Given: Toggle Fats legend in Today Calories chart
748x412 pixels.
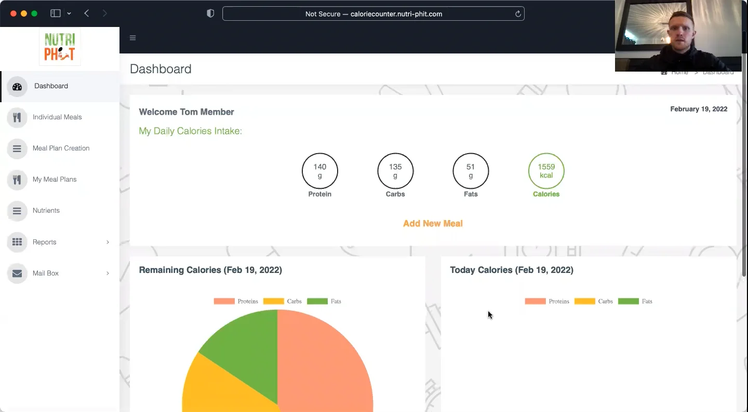Looking at the screenshot, I should click(635, 301).
